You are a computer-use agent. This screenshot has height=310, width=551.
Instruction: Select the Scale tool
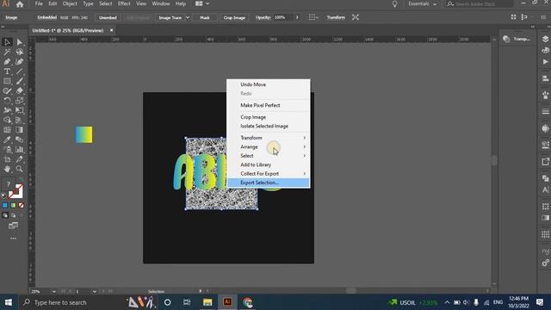click(20, 101)
